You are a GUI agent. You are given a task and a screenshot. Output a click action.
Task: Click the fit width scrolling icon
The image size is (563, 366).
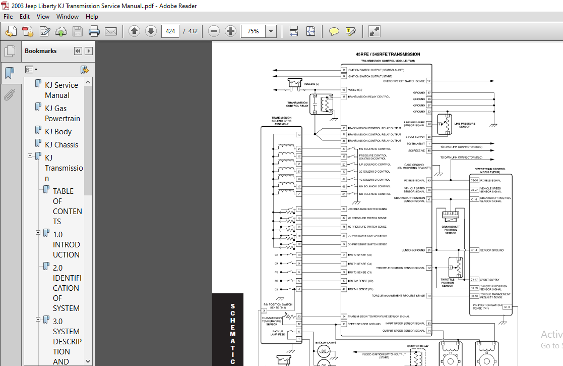click(294, 31)
